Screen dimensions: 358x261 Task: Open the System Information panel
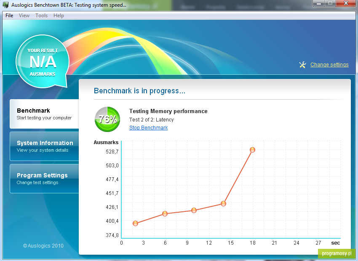(44, 146)
